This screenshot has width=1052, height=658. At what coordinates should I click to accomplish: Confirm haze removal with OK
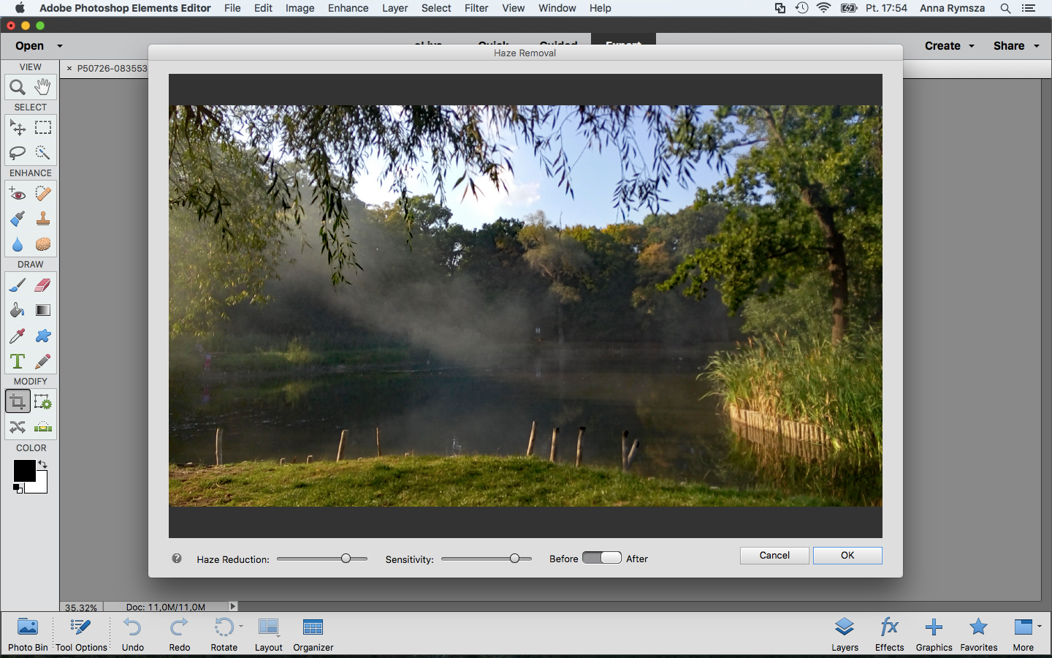point(847,556)
